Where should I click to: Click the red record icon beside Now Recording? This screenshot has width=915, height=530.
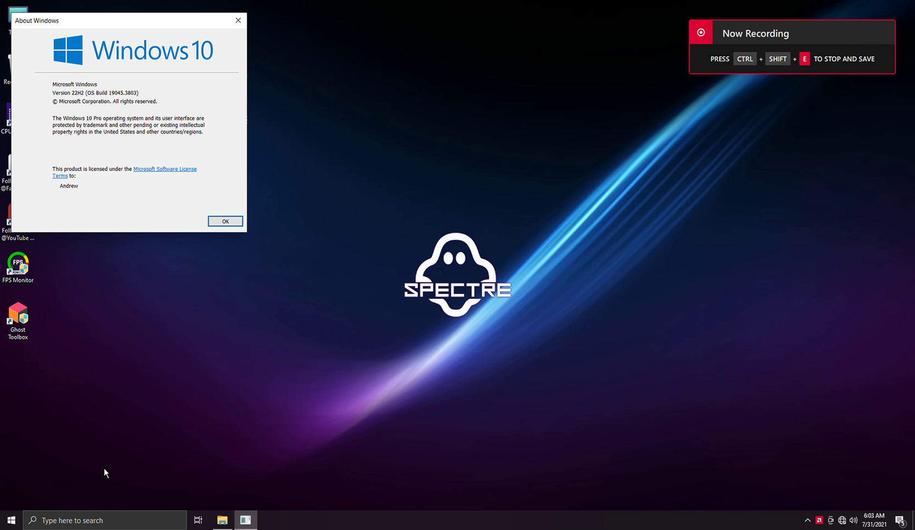point(701,32)
